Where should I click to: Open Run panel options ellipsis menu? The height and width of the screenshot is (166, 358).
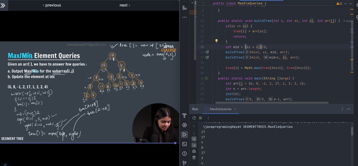click(342, 109)
